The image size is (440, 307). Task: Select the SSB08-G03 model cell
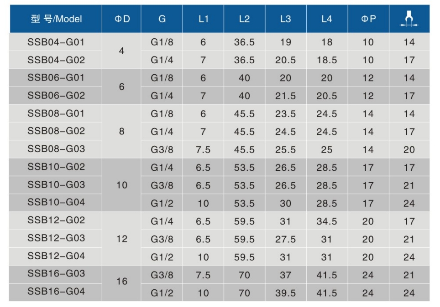(x=56, y=149)
